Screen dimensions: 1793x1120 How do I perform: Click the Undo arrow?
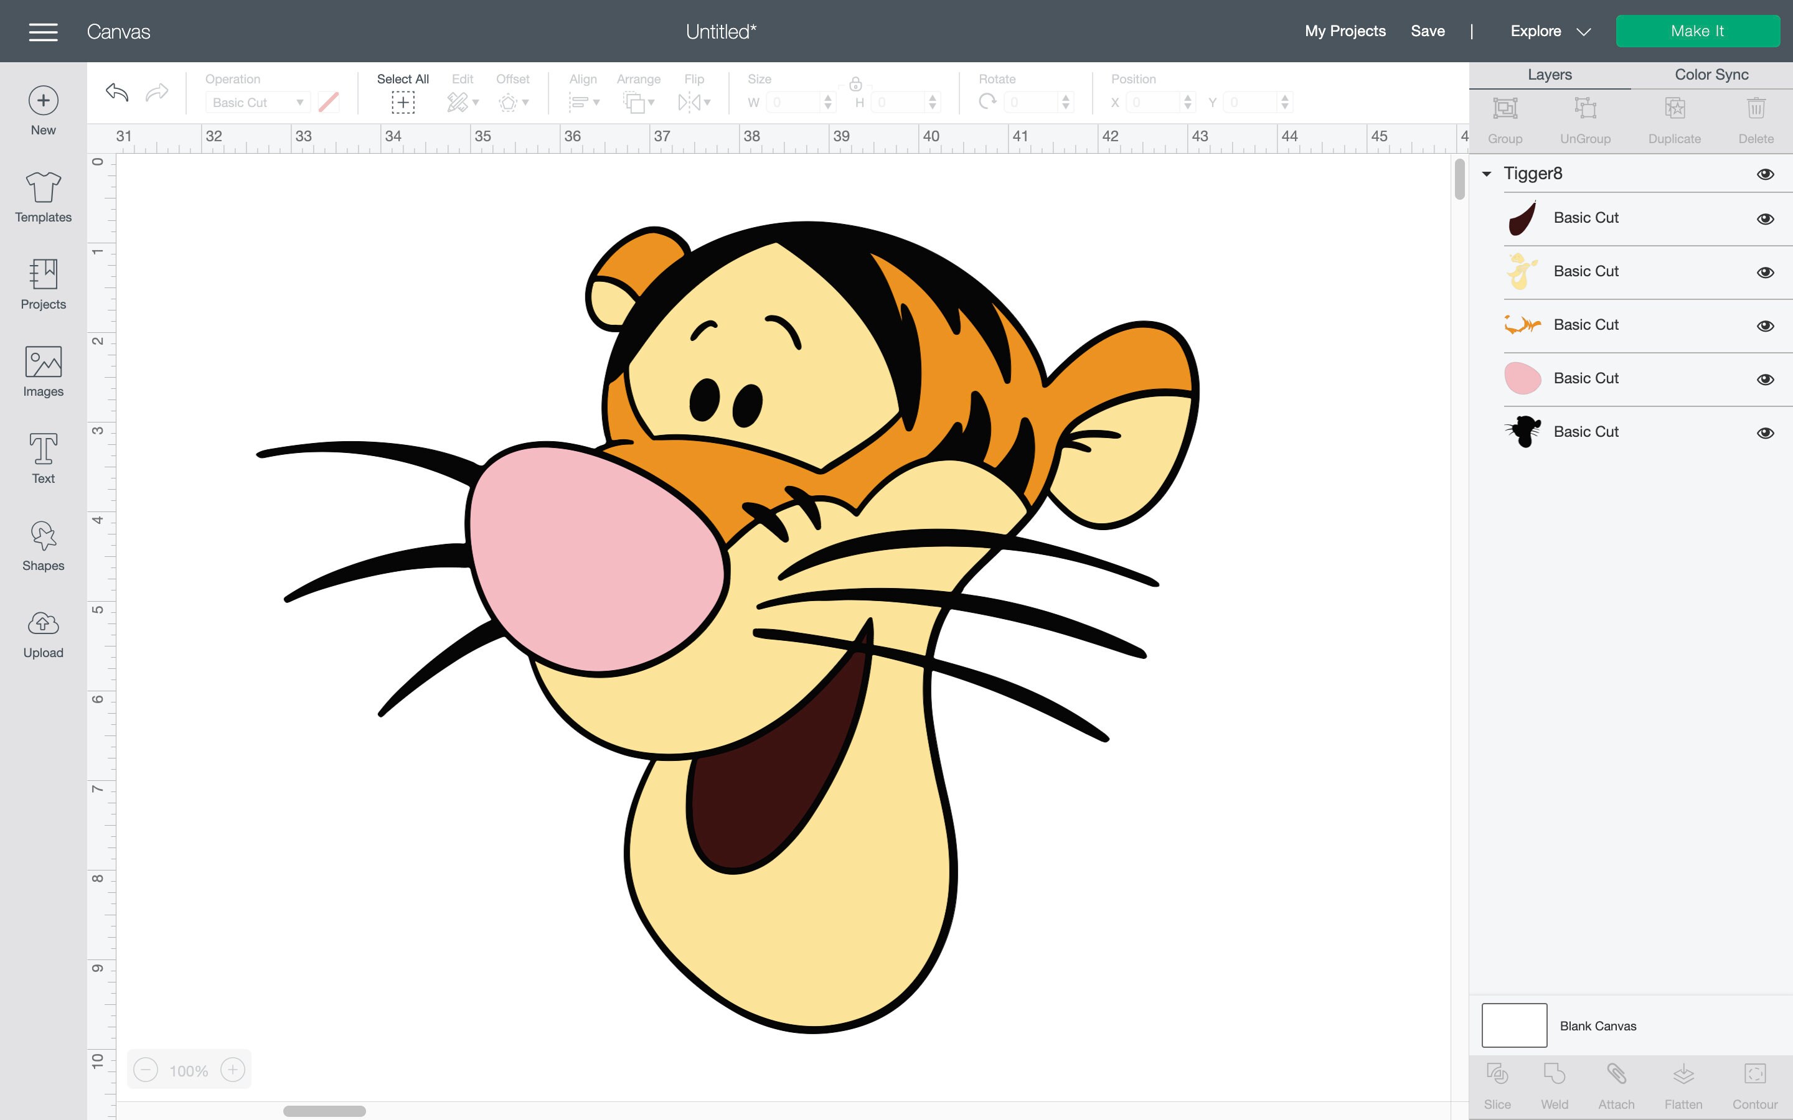click(x=117, y=93)
